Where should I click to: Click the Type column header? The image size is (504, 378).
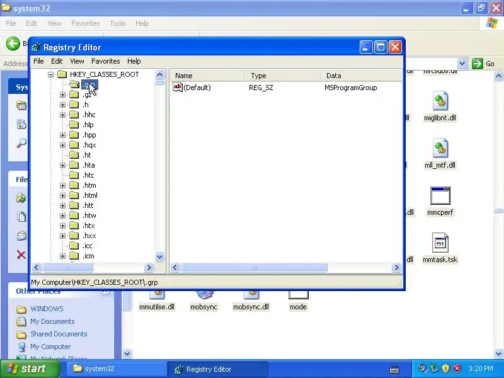283,76
